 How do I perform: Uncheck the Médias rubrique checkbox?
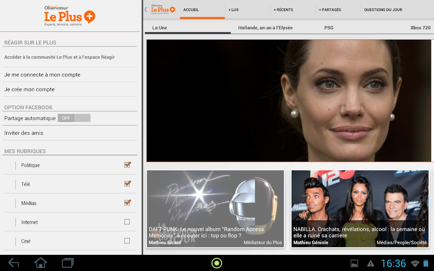(x=127, y=203)
